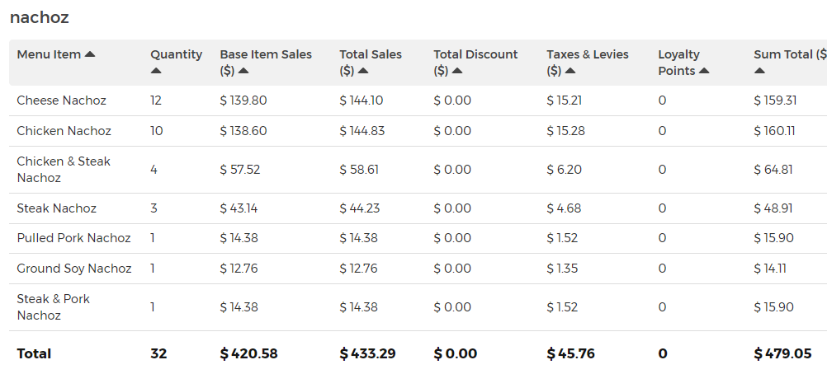The height and width of the screenshot is (374, 827).
Task: Click the nachoz category heading
Action: (40, 17)
